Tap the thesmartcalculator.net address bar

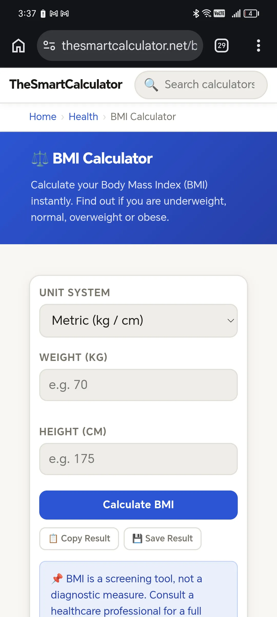[120, 46]
